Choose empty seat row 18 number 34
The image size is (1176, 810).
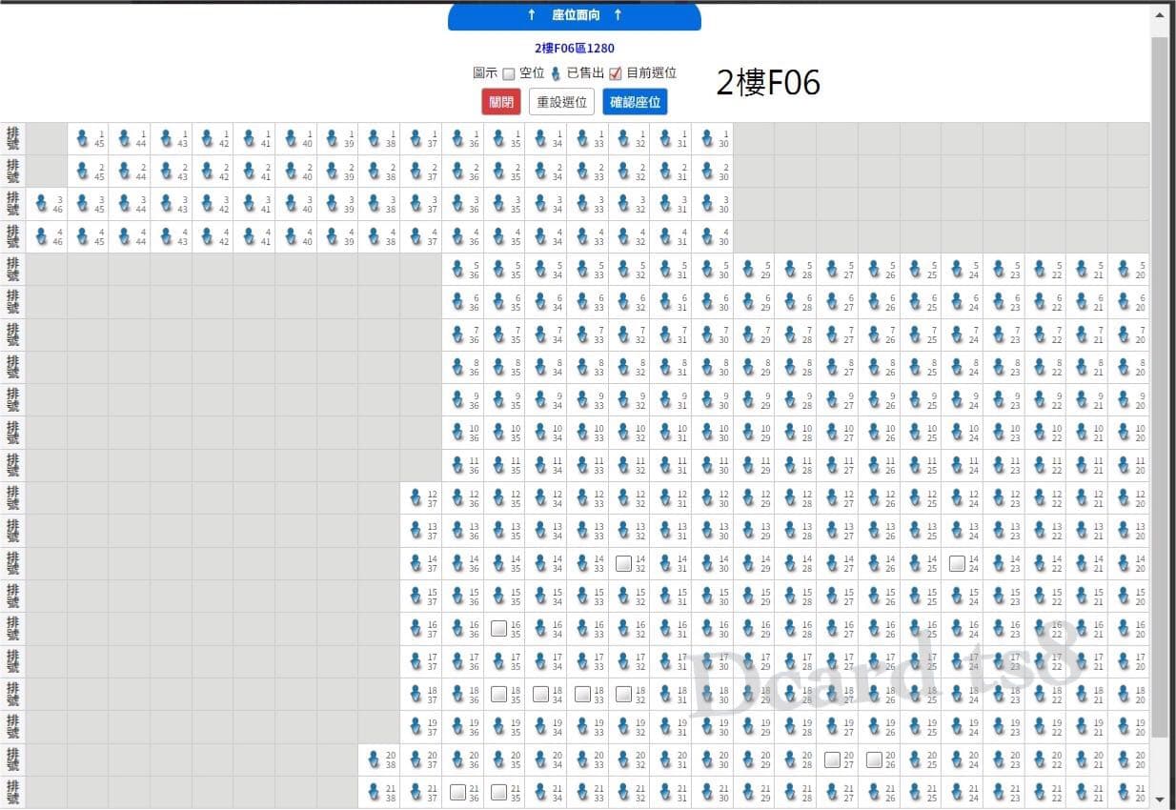tap(540, 694)
